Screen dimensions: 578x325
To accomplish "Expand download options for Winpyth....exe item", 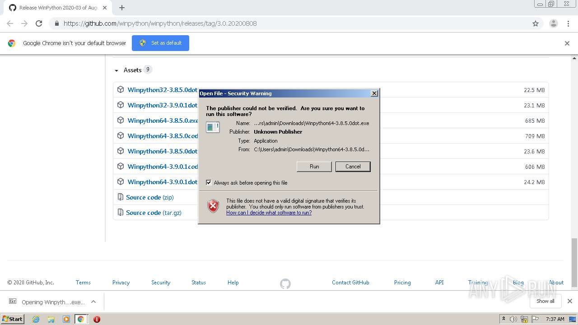I will [x=93, y=302].
